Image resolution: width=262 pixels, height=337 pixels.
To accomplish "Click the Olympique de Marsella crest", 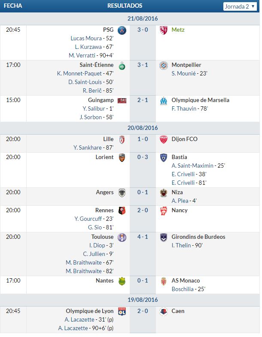I will click(x=163, y=101).
